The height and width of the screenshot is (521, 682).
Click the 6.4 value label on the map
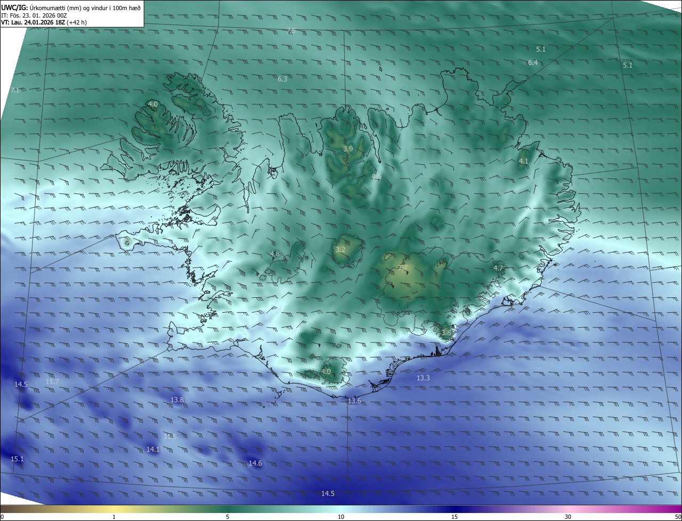[533, 62]
